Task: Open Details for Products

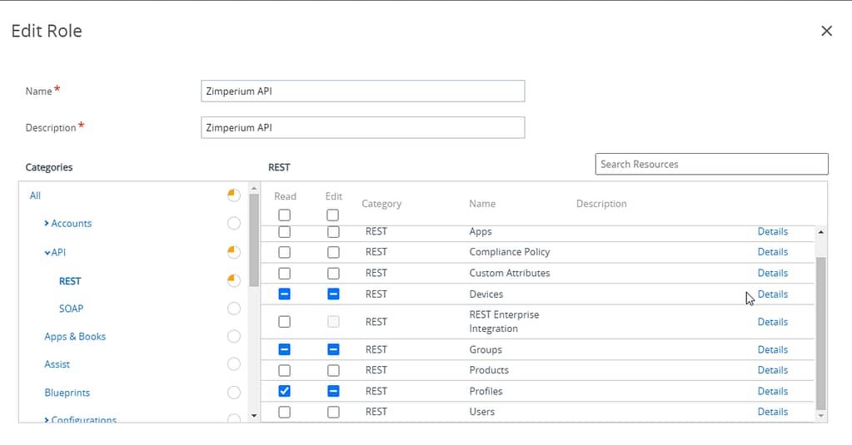Action: pyautogui.click(x=773, y=370)
